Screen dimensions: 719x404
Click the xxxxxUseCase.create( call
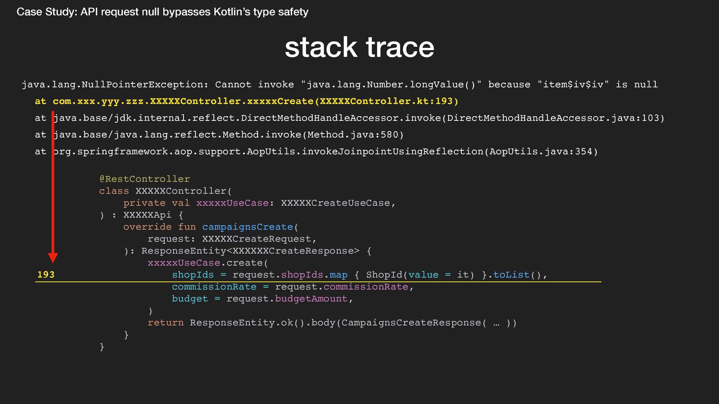(208, 263)
